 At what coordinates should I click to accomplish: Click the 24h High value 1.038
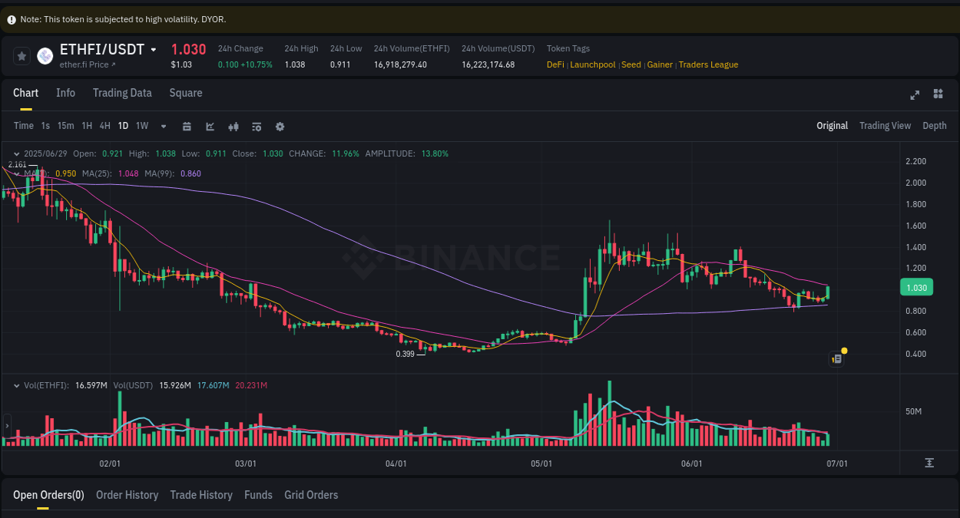295,64
